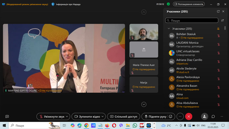
Task: Select participant Alina icloud.com
Action: [x=195, y=96]
